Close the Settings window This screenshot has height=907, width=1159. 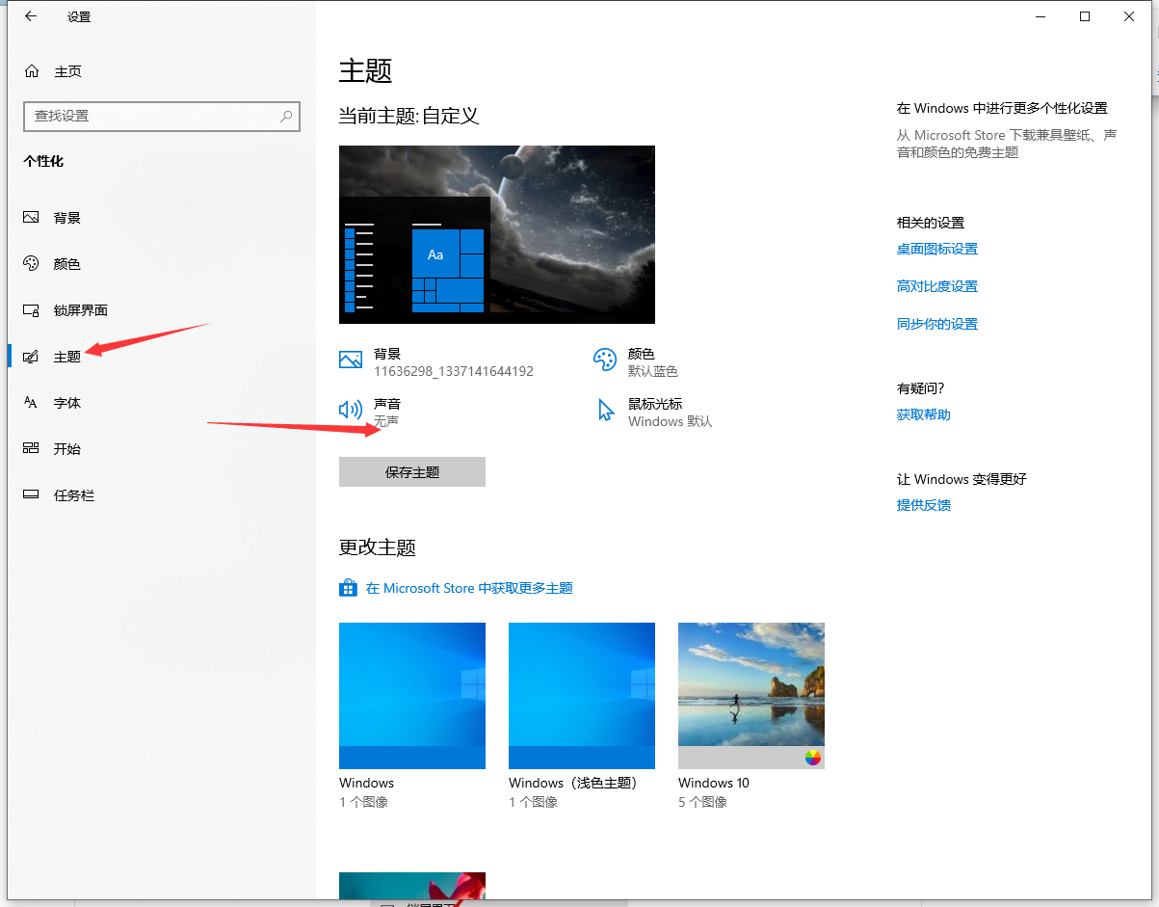pos(1129,16)
